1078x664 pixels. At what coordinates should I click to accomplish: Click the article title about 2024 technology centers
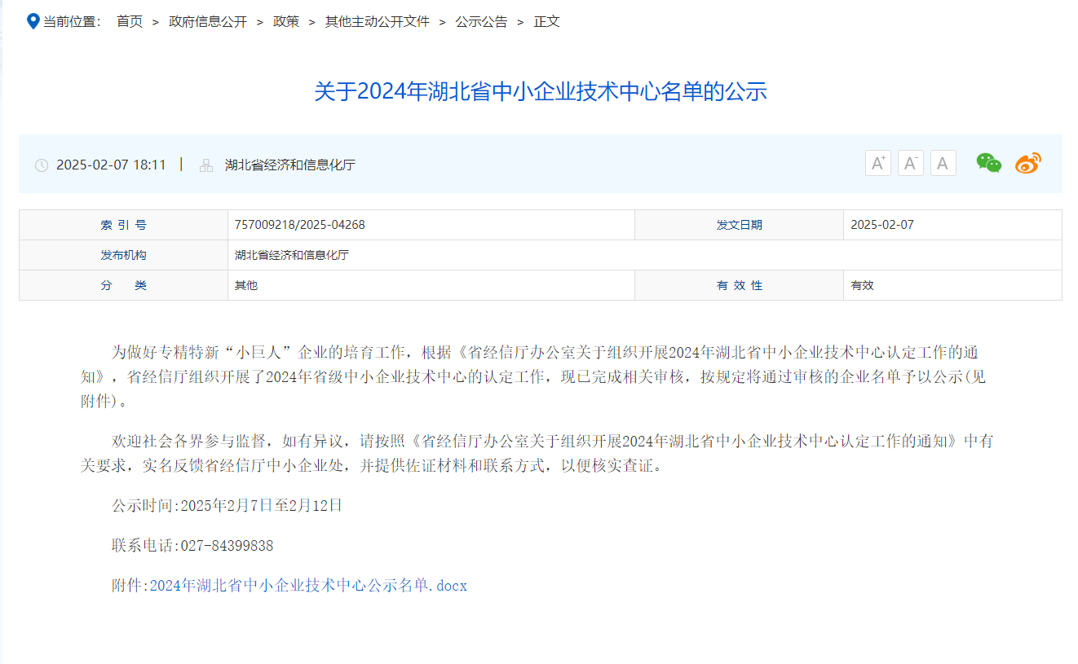(541, 92)
